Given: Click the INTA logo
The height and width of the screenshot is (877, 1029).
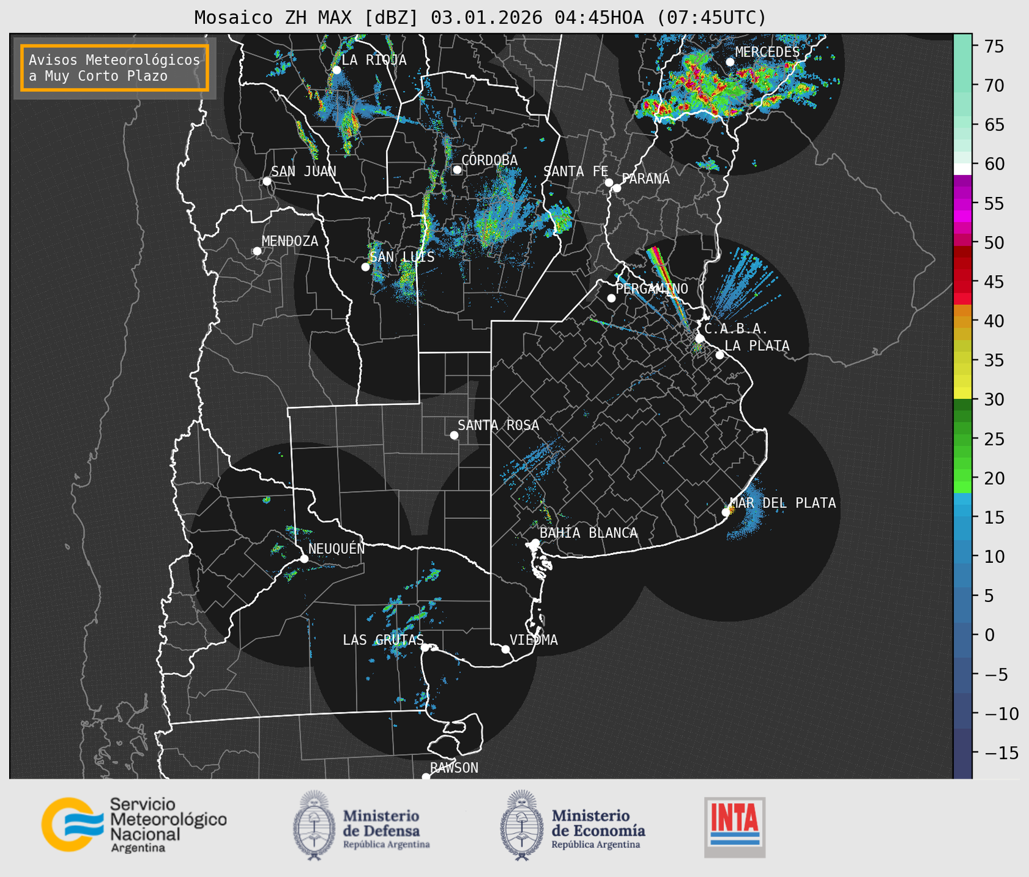Looking at the screenshot, I should pyautogui.click(x=734, y=826).
